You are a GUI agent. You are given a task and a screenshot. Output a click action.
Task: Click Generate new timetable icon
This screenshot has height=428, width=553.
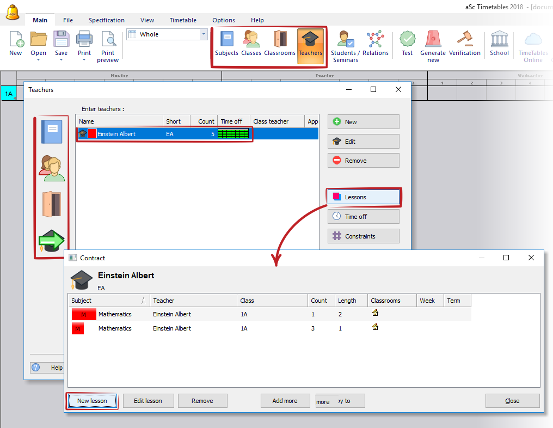[x=433, y=46]
